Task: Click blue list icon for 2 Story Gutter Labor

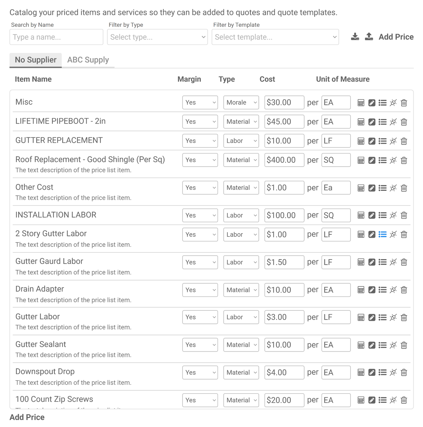Action: [382, 234]
